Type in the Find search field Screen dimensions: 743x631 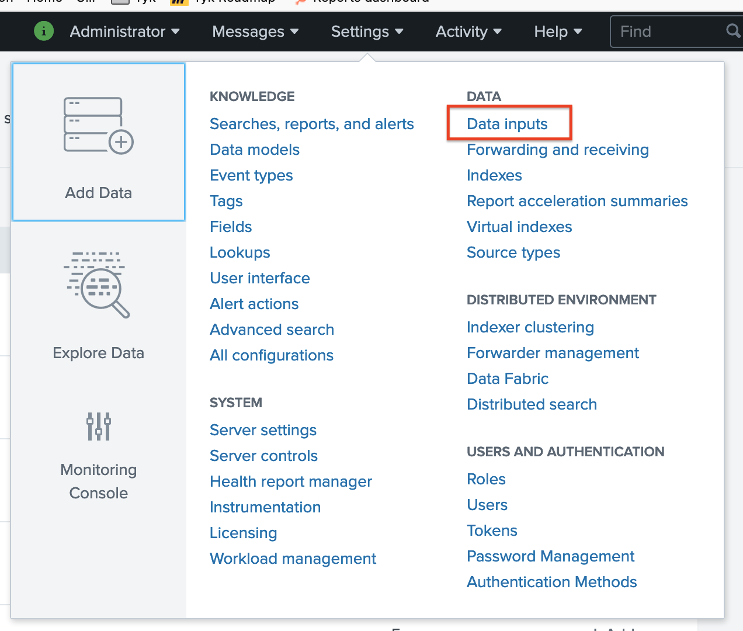click(x=666, y=32)
